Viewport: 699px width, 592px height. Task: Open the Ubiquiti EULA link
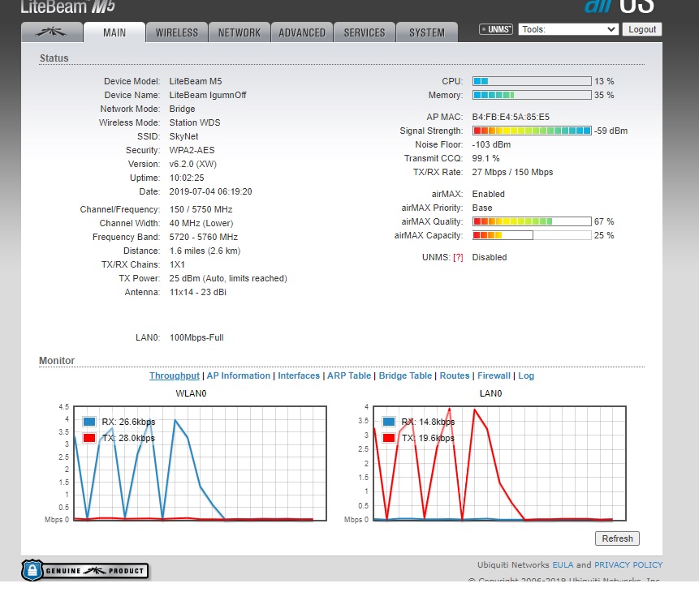(563, 564)
